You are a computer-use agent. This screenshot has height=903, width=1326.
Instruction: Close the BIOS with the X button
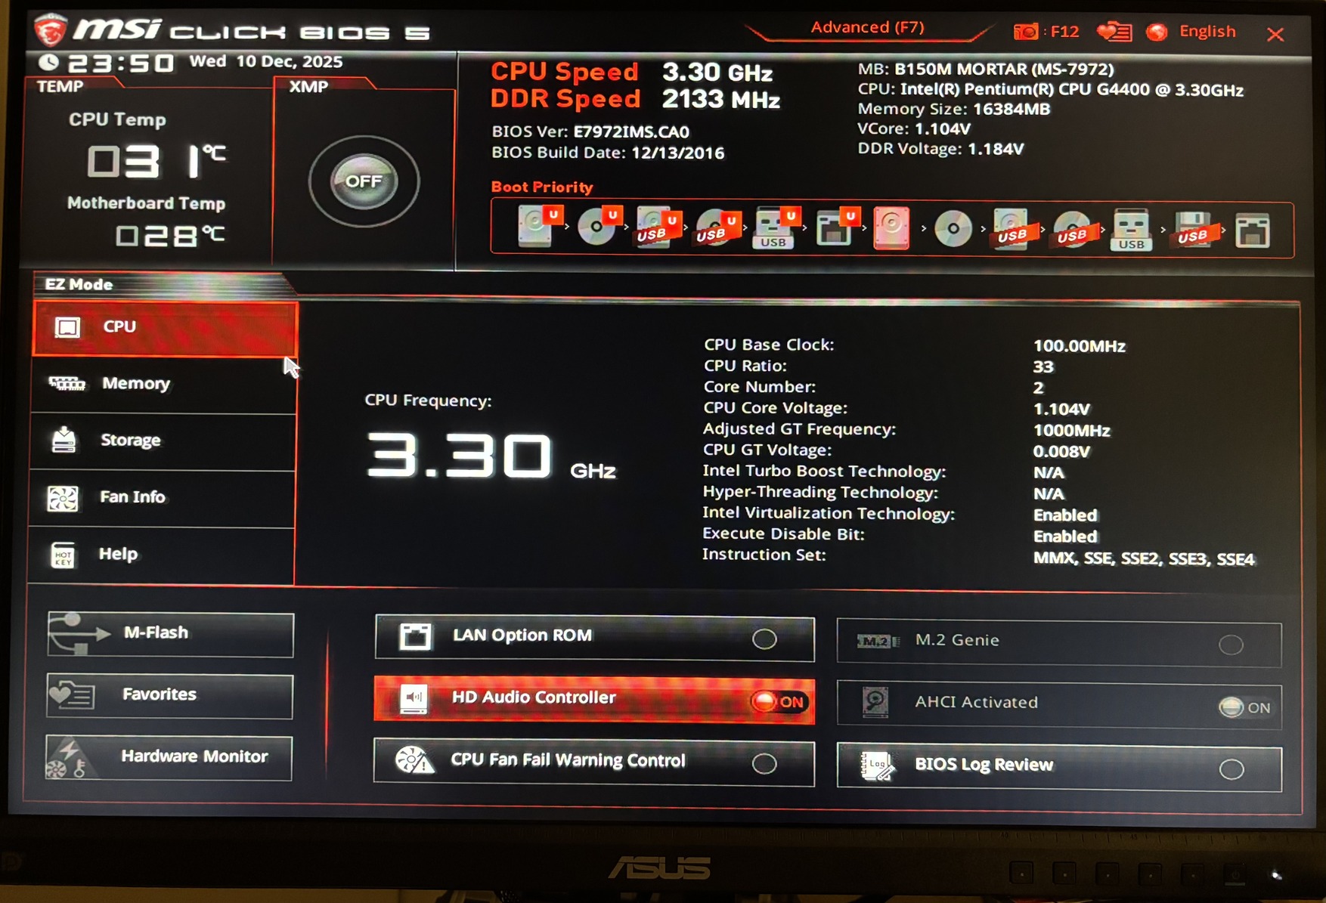tap(1275, 34)
